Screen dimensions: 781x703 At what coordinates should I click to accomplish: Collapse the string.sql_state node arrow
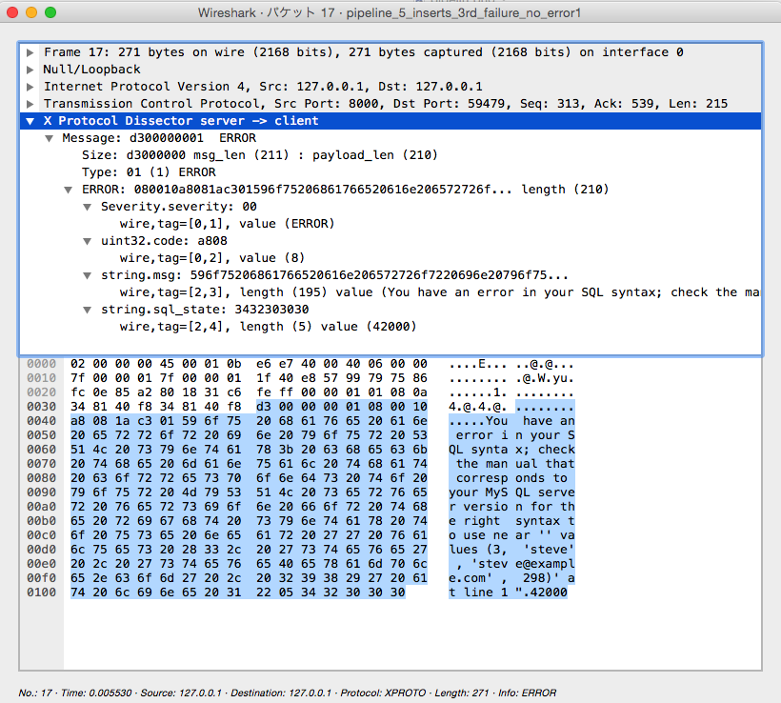pyautogui.click(x=88, y=310)
